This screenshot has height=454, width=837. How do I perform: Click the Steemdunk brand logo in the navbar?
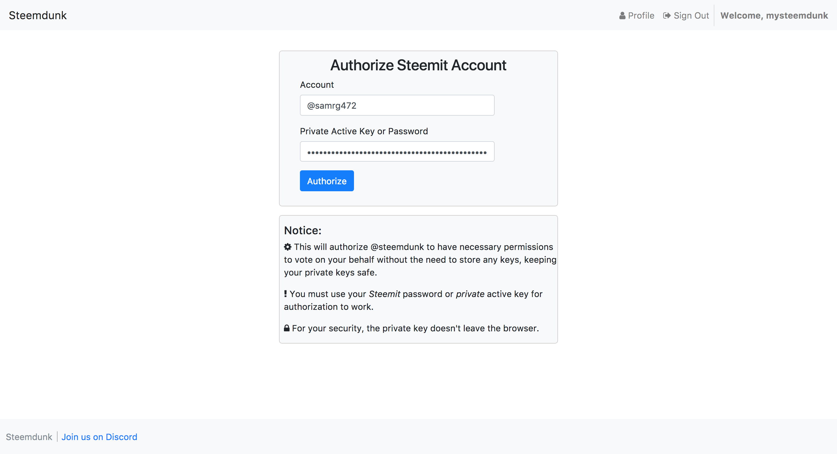coord(38,15)
